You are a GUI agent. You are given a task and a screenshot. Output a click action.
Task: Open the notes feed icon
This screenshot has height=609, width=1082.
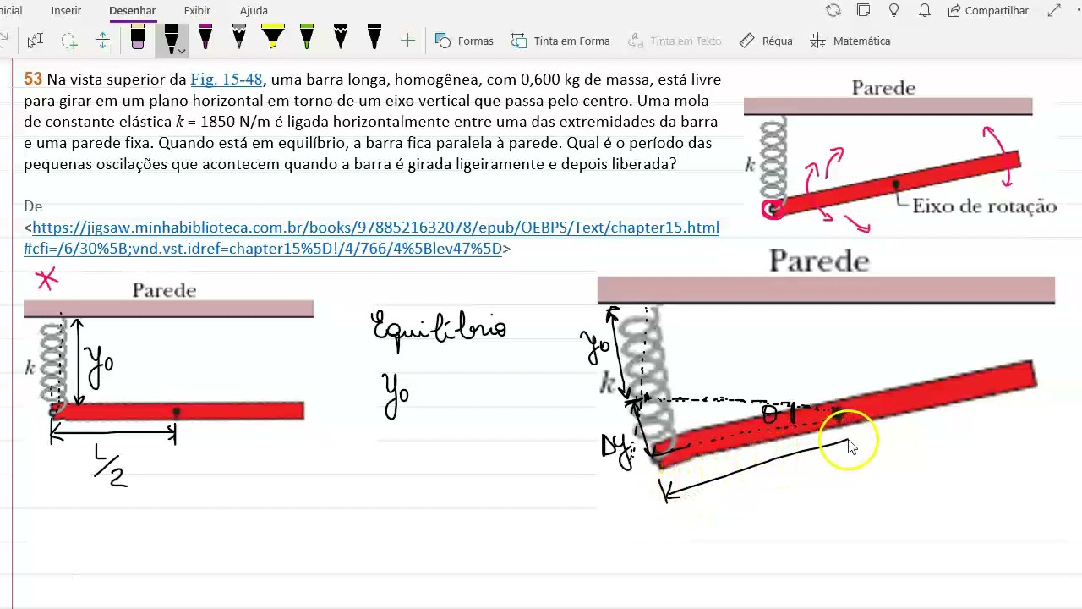click(x=863, y=11)
